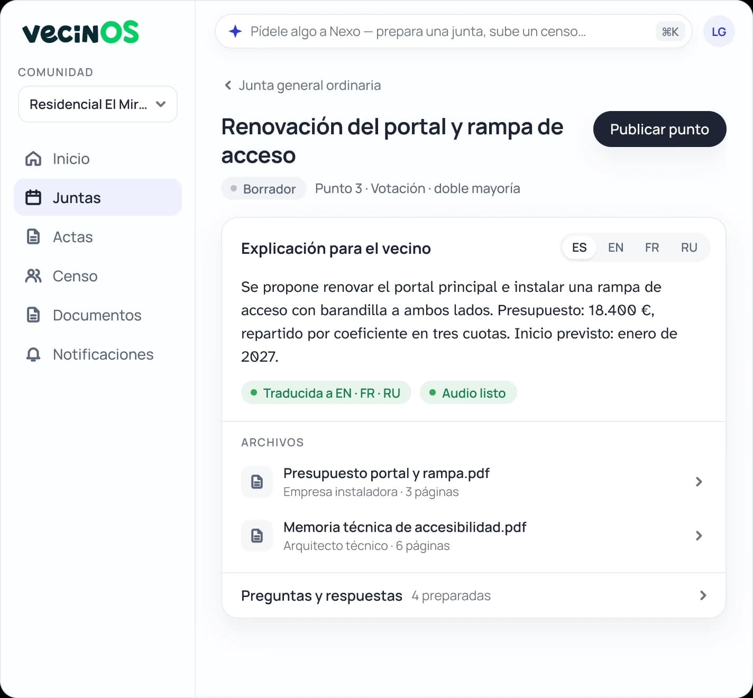
Task: Click the 'Explicación para el vecino' heading
Action: [x=336, y=249]
